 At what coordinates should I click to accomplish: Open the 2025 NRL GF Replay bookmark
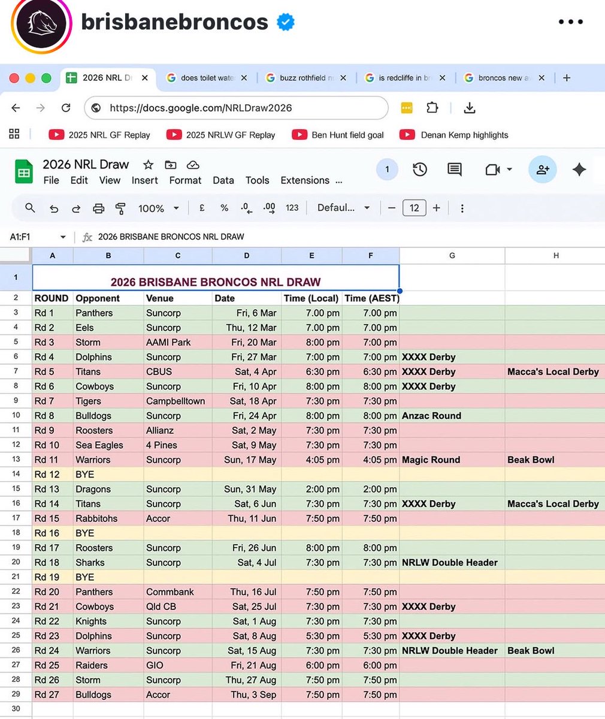99,135
